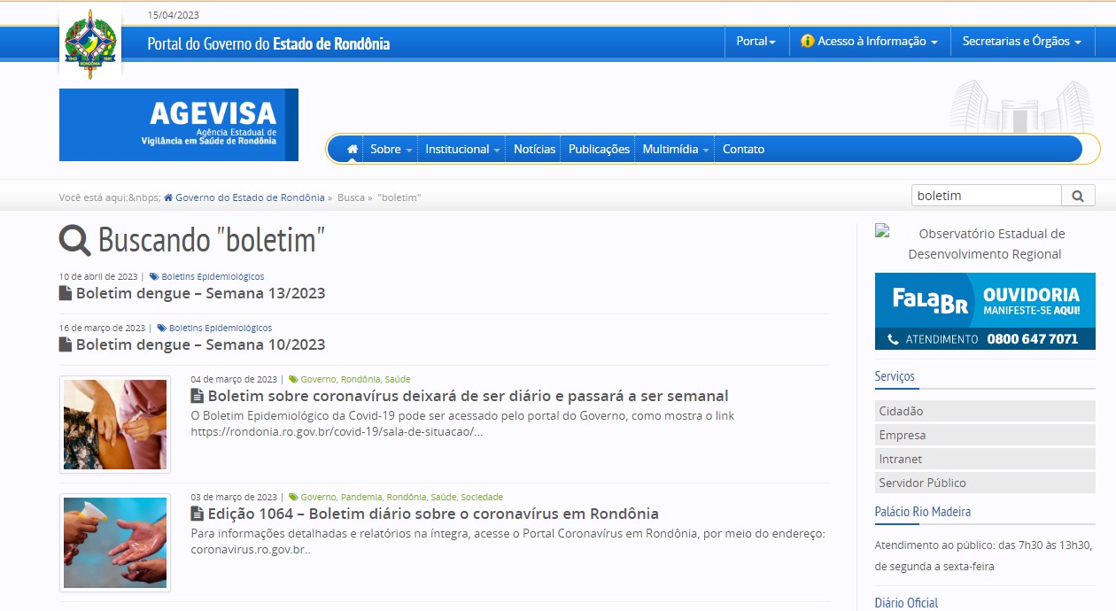
Task: Expand Acesso à Informação dropdown
Action: click(x=869, y=42)
